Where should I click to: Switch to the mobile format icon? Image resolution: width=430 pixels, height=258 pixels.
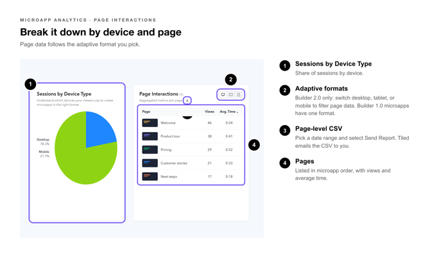pos(239,94)
